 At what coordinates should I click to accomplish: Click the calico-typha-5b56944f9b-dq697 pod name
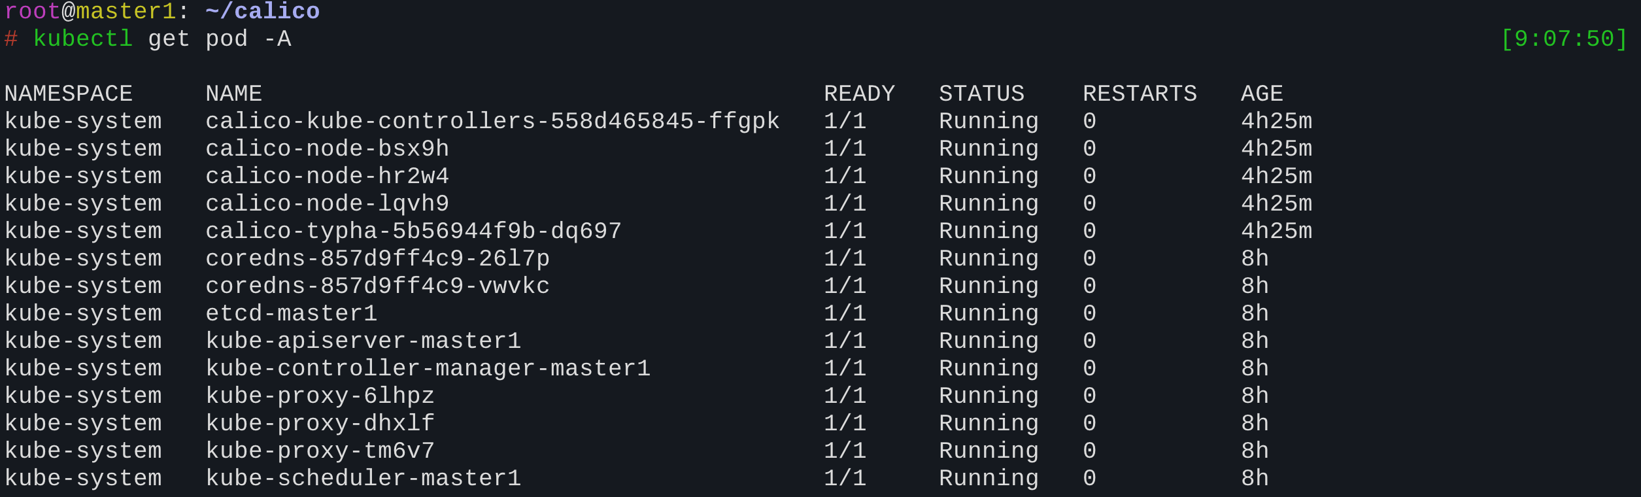[x=413, y=231]
